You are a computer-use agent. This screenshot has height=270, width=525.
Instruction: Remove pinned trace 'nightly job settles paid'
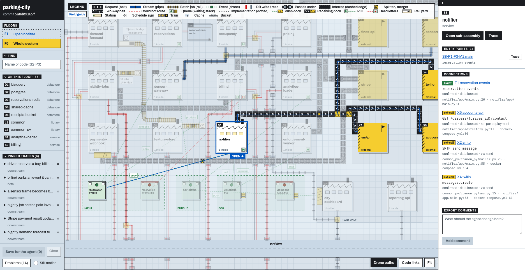tap(58, 205)
